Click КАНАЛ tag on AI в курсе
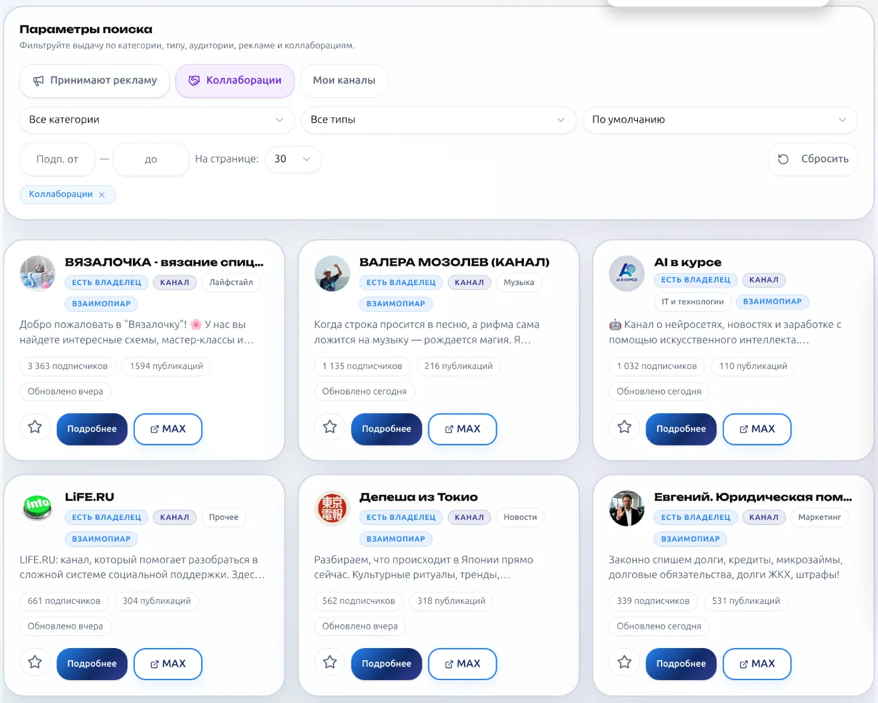Viewport: 878px width, 703px height. pos(764,280)
